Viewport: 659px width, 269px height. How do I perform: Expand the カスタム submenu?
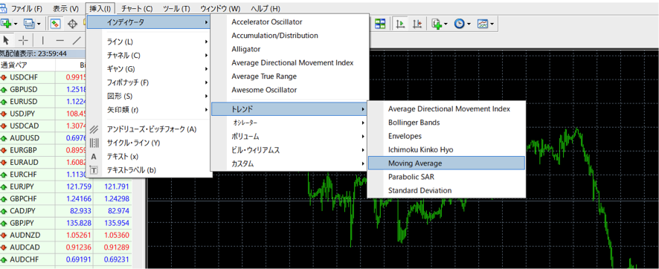(x=289, y=163)
